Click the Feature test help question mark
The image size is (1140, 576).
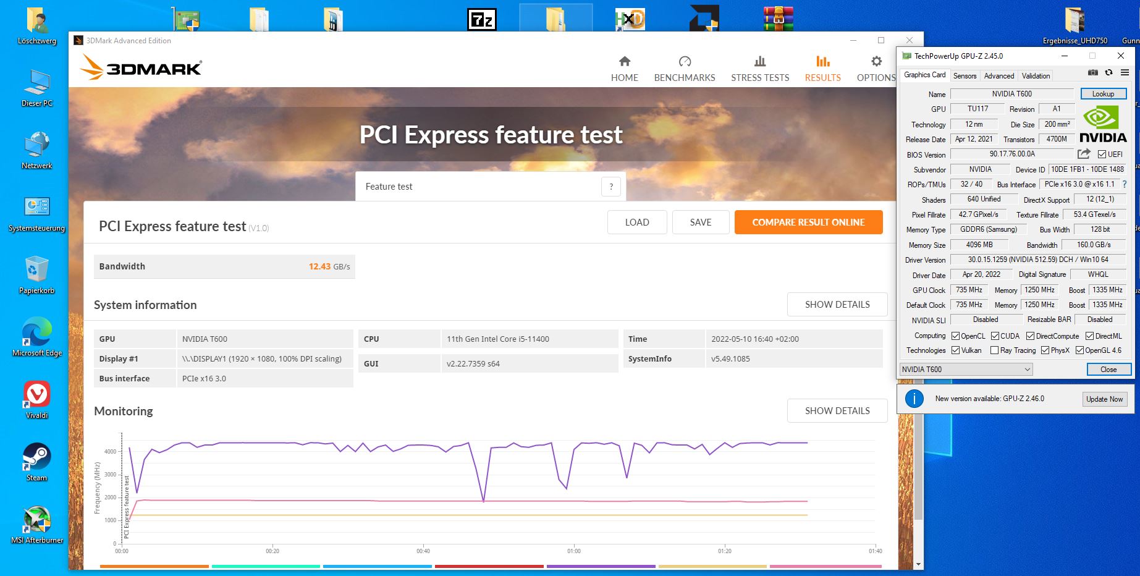(x=611, y=187)
